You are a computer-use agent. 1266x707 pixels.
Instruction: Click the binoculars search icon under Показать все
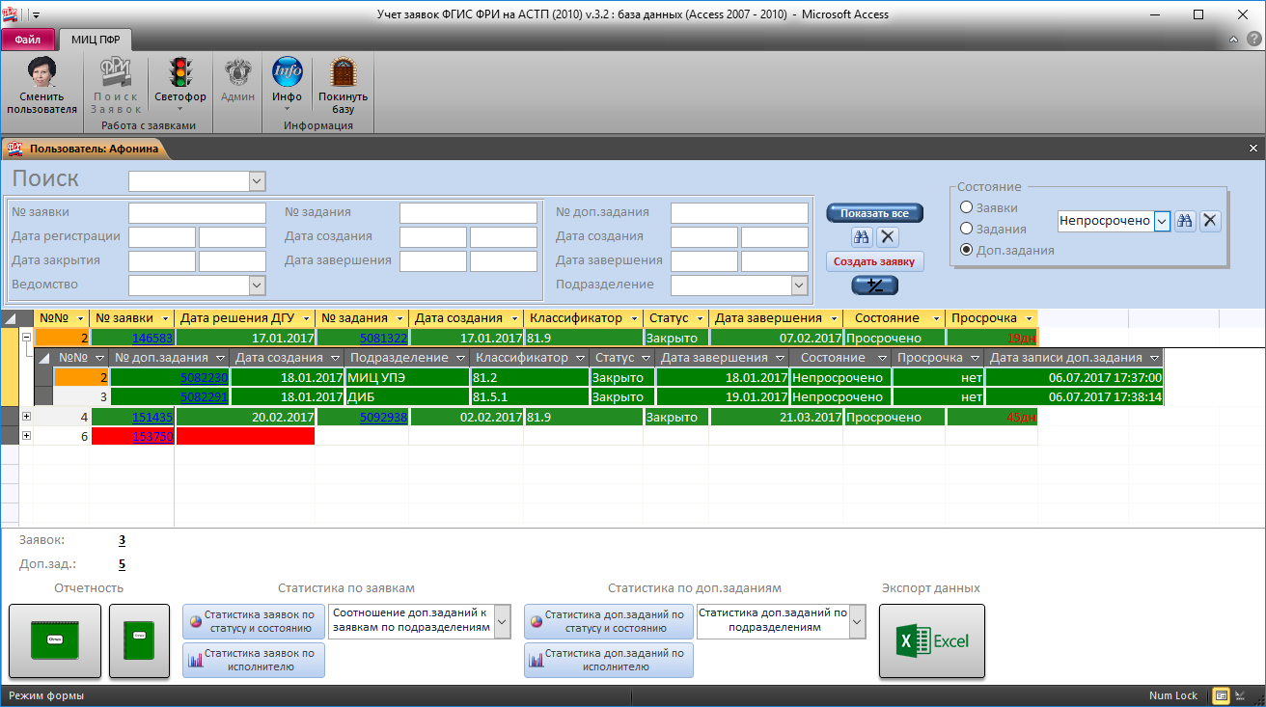point(862,237)
